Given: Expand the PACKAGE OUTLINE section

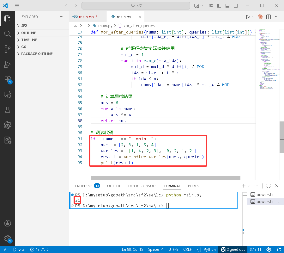Looking at the screenshot, I should [x=42, y=54].
